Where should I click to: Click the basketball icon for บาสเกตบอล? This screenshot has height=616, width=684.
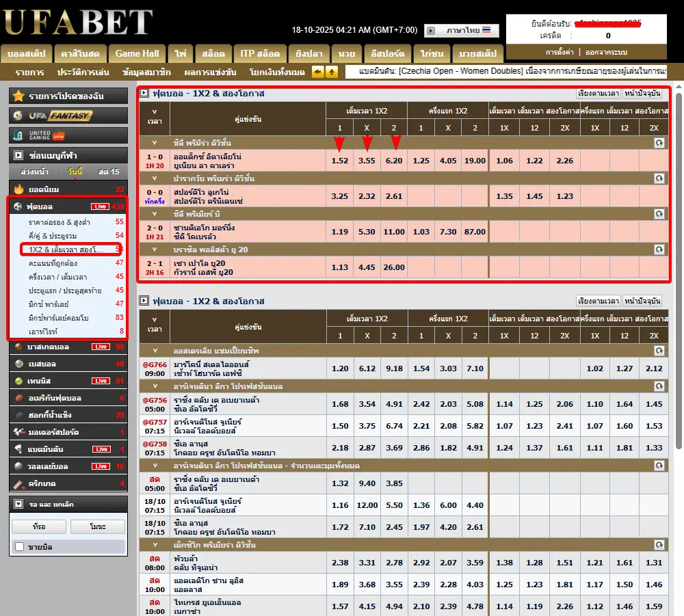pyautogui.click(x=18, y=347)
